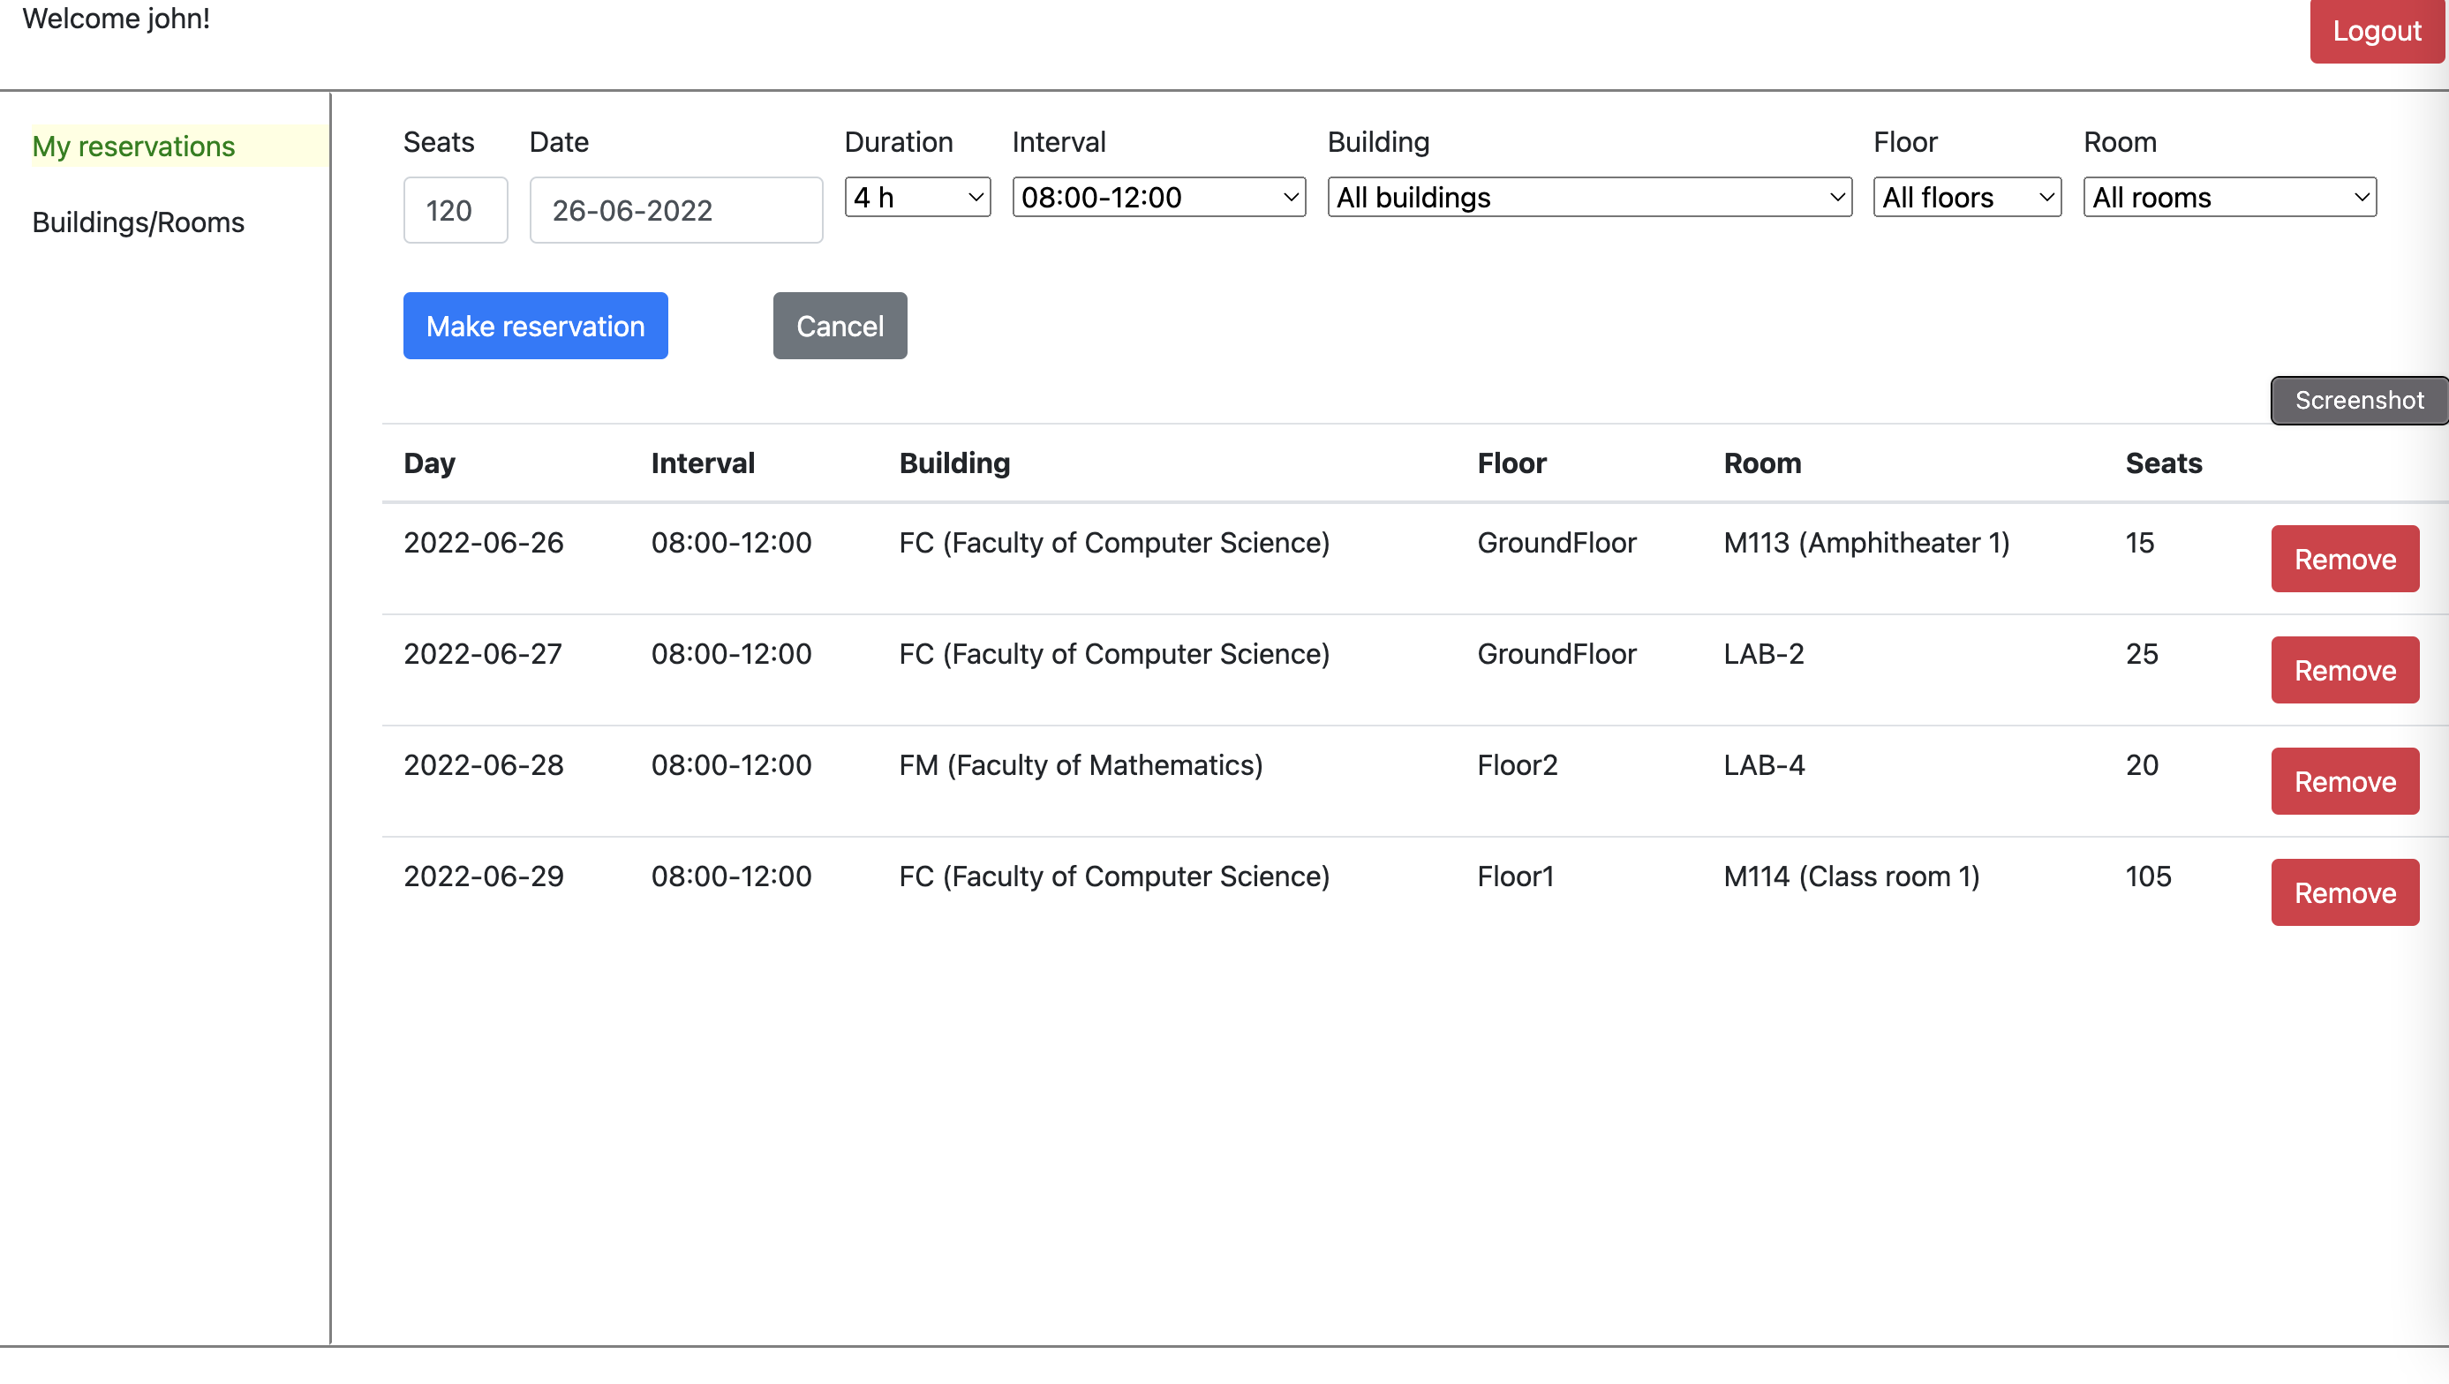Click the Floor column header in table
2449x1384 pixels.
click(1511, 463)
